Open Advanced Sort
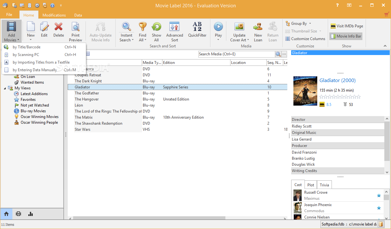The image size is (391, 229). pyautogui.click(x=175, y=31)
